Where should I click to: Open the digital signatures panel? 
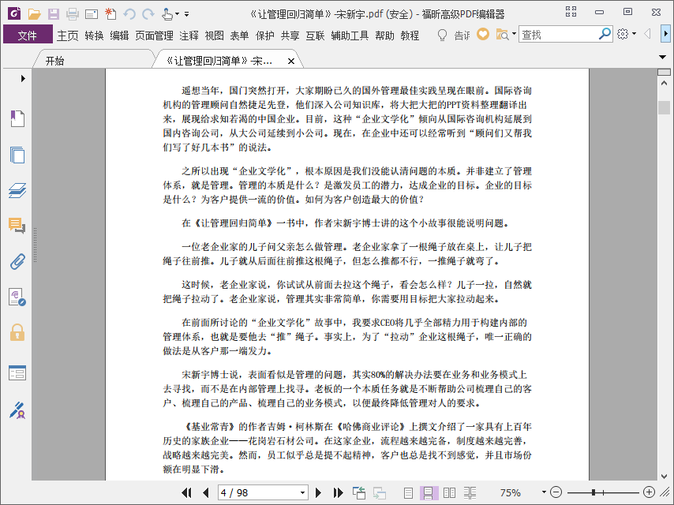[17, 297]
